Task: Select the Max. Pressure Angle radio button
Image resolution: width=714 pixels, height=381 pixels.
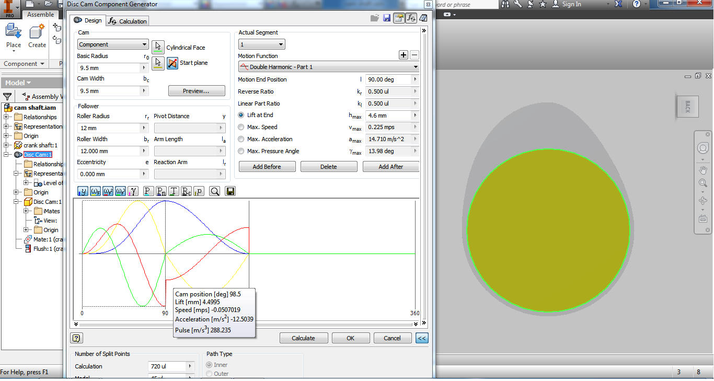Action: coord(241,151)
